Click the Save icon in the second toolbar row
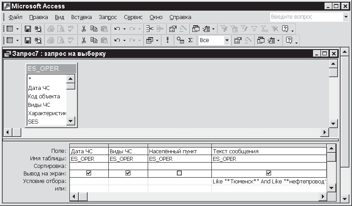 pyautogui.click(x=28, y=40)
